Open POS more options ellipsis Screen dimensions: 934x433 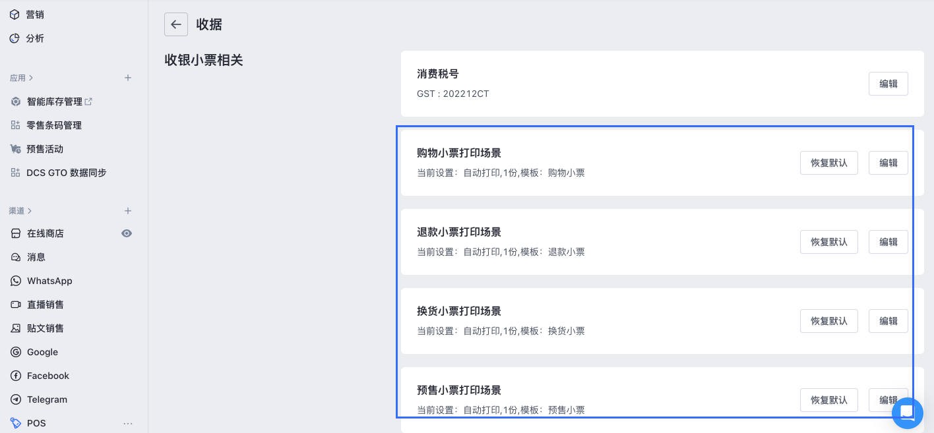point(128,423)
